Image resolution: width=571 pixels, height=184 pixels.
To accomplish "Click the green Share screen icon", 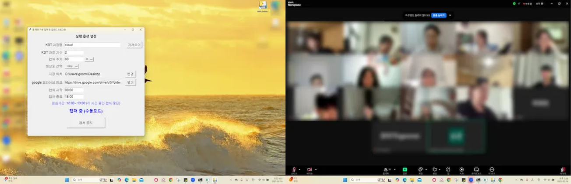I will (405, 169).
